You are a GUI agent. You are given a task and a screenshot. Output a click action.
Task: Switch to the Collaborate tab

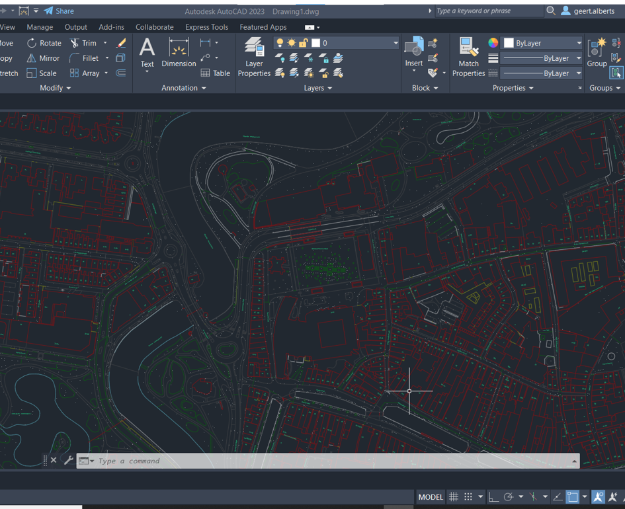point(154,27)
